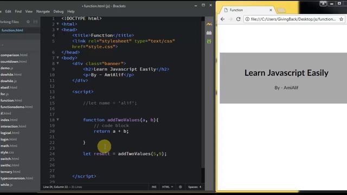Open the HTML language dropdown

pos(168,187)
